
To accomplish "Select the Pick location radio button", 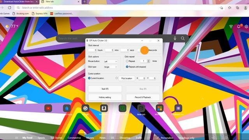I will 117,78.
